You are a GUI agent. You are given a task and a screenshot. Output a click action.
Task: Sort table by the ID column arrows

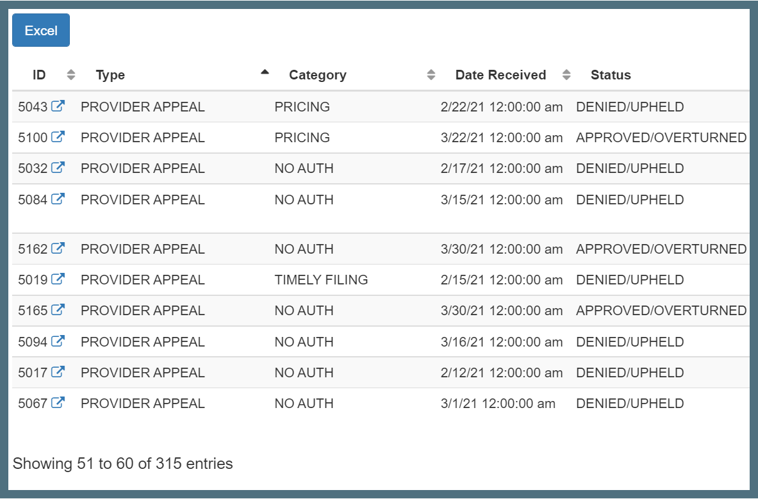(71, 75)
